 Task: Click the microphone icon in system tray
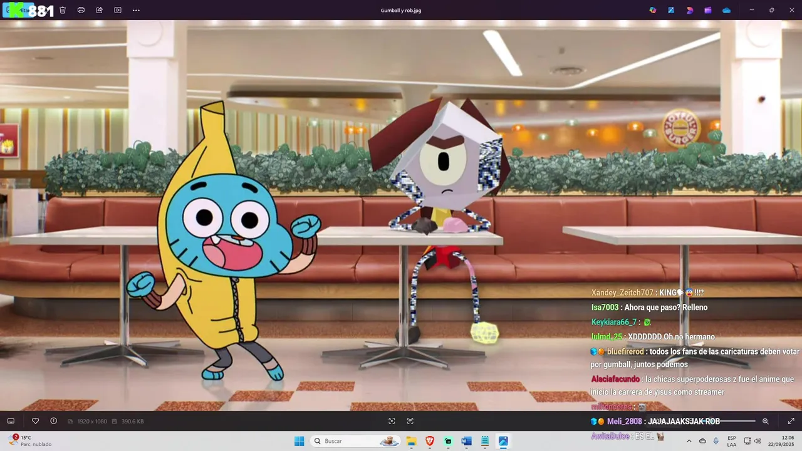click(x=716, y=441)
